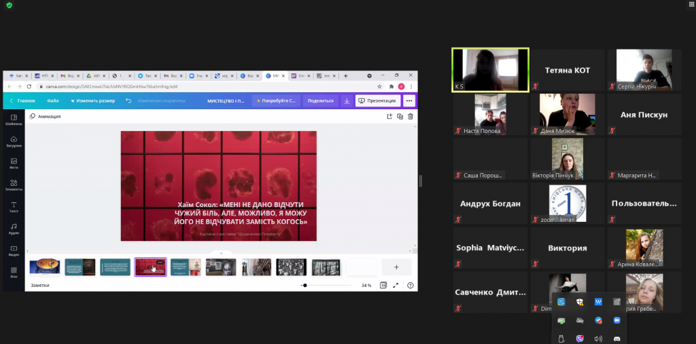Open the Шаблоны templates sidebar panel
Screen dimensions: 696x344
click(x=14, y=119)
